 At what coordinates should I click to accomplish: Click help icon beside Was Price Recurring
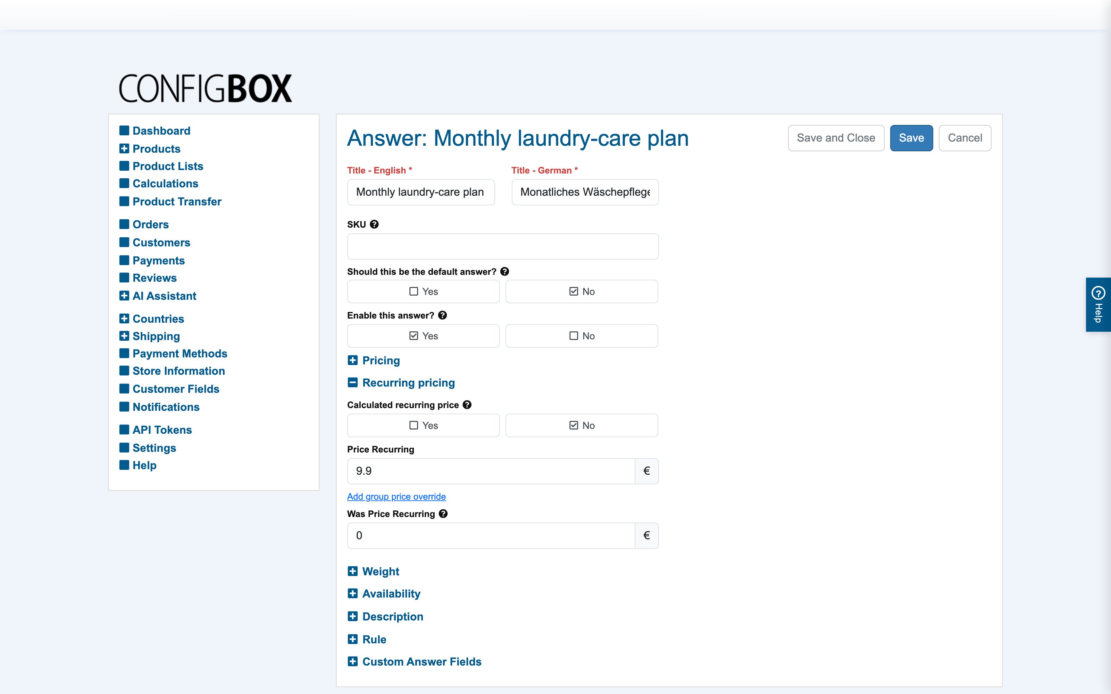[x=443, y=514]
